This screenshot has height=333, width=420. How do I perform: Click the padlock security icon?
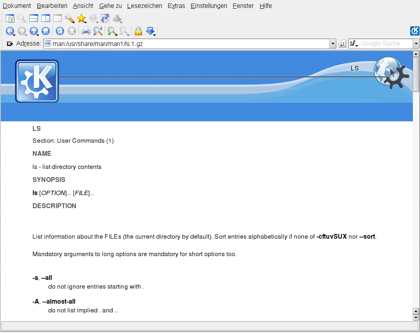[x=138, y=31]
